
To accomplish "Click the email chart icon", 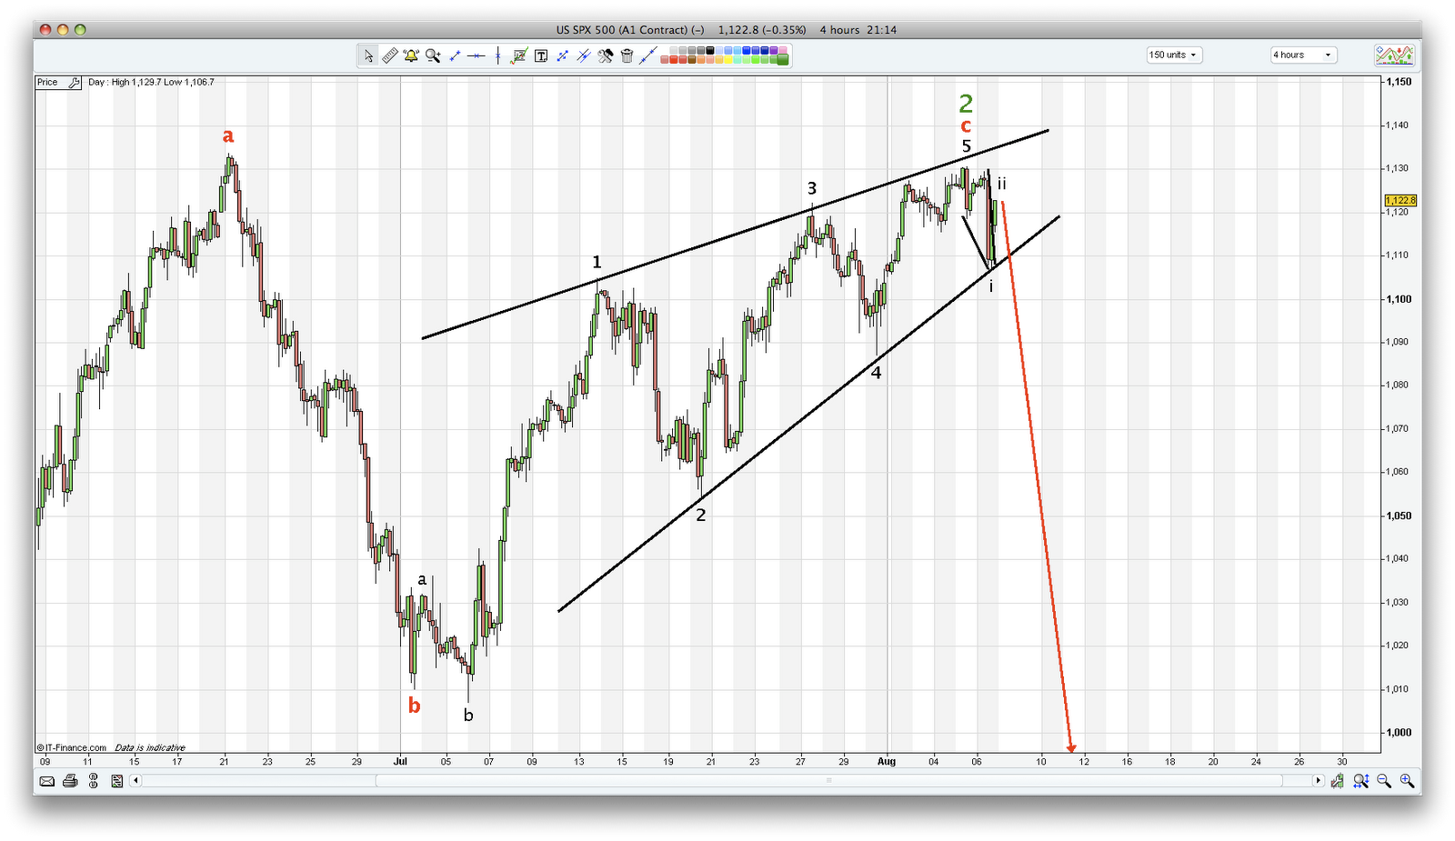I will coord(46,781).
